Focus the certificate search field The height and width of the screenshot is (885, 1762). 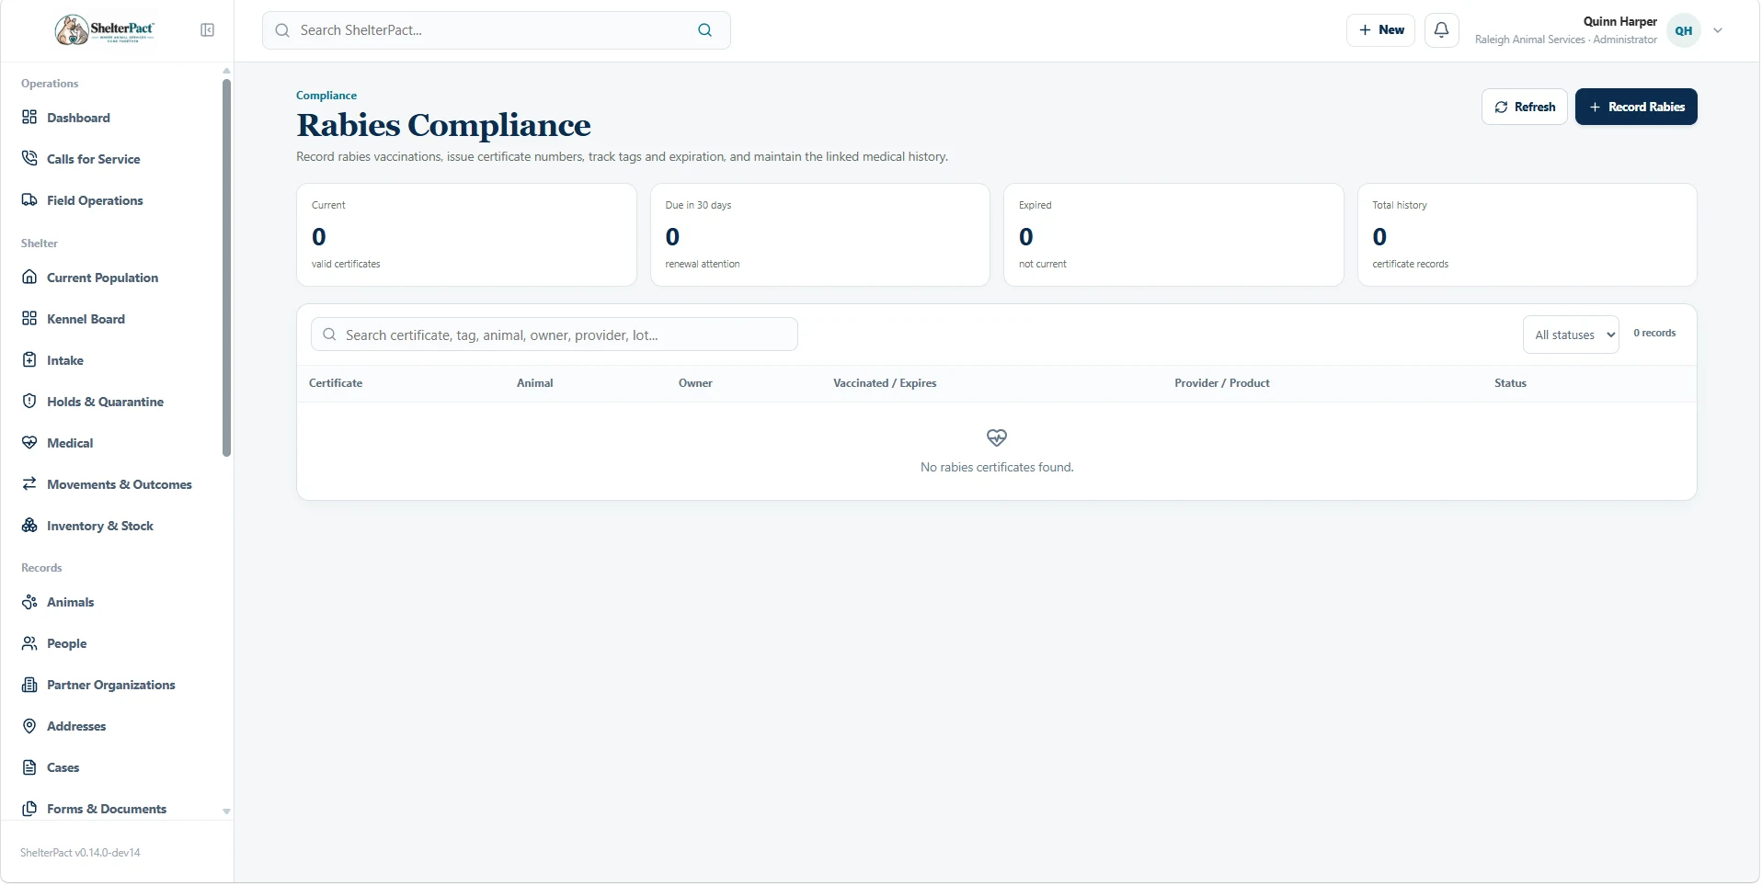(555, 335)
